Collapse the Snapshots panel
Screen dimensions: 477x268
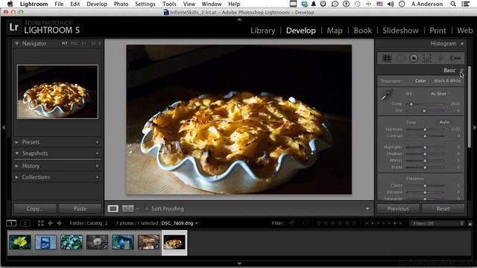click(17, 153)
